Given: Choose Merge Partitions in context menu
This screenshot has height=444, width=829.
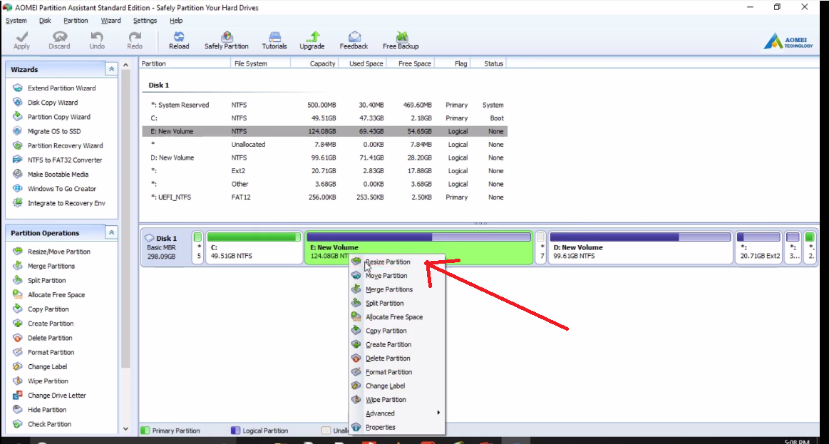Looking at the screenshot, I should tap(397, 289).
